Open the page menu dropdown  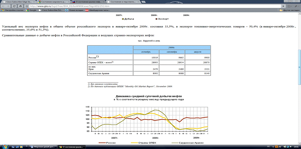(290, 6)
